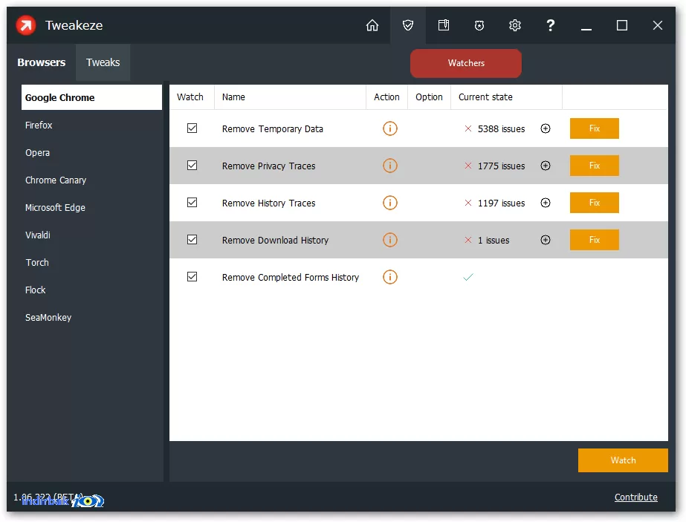
Task: Click the 1775 issues text
Action: pos(502,166)
